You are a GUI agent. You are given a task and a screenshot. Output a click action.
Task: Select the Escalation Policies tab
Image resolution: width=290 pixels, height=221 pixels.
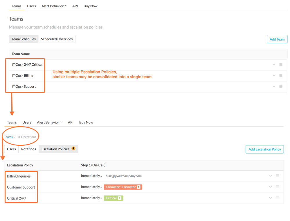pos(58,149)
